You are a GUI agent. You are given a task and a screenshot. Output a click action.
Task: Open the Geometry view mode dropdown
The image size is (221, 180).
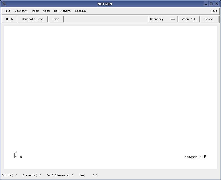coord(163,19)
